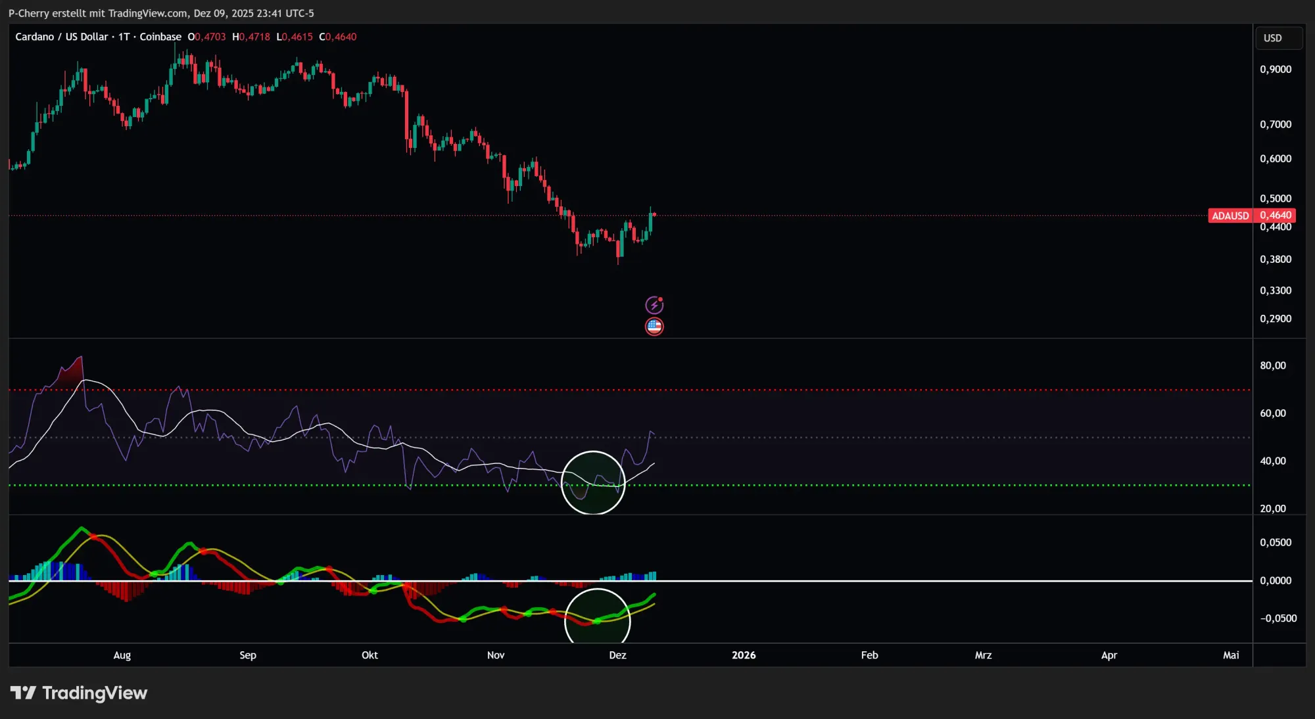
Task: Select the white circle annotation on the RSI panel
Action: tap(592, 482)
